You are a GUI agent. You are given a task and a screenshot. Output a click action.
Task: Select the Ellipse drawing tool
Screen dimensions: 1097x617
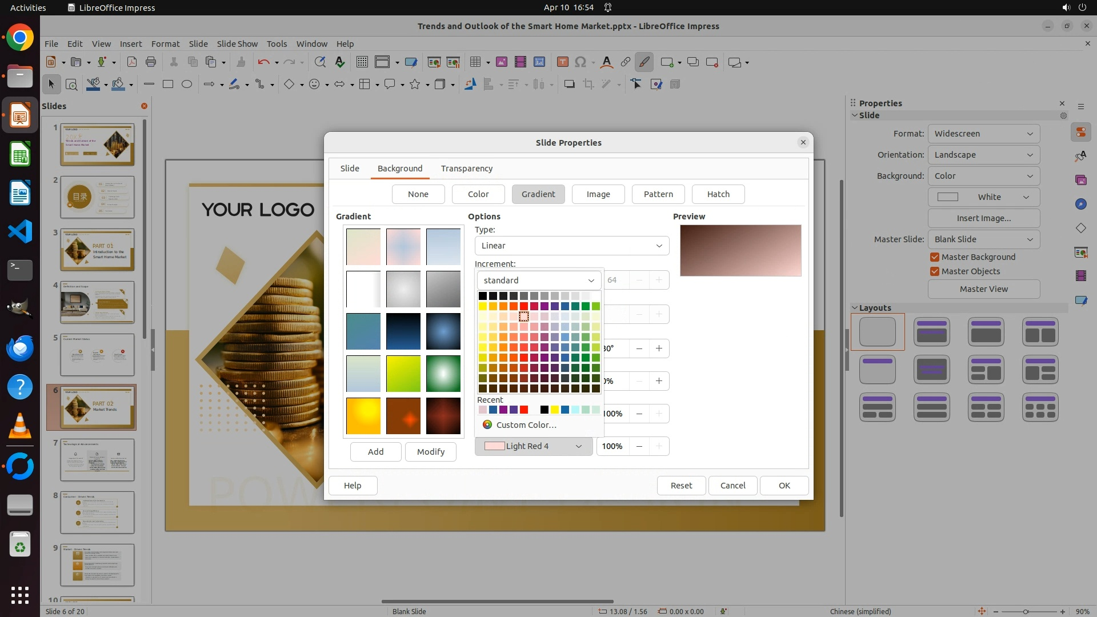tap(186, 85)
